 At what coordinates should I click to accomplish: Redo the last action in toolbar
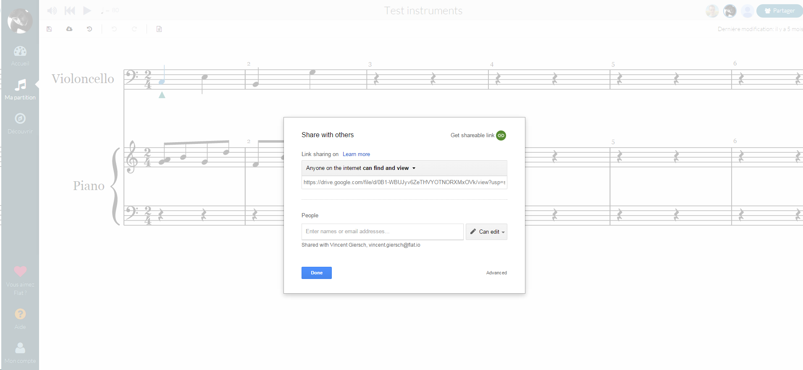(x=134, y=29)
